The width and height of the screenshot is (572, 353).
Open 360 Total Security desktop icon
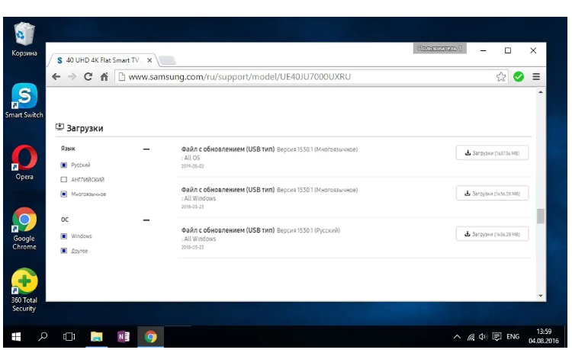coord(24,290)
